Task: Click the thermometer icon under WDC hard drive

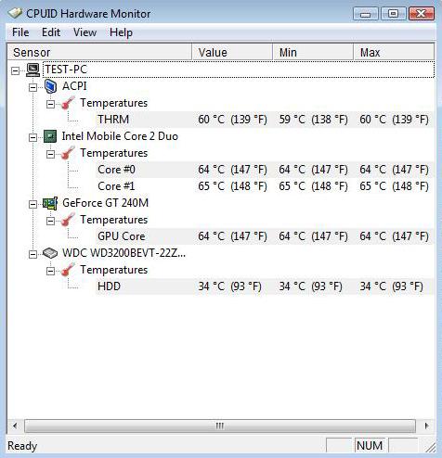Action: pos(68,270)
